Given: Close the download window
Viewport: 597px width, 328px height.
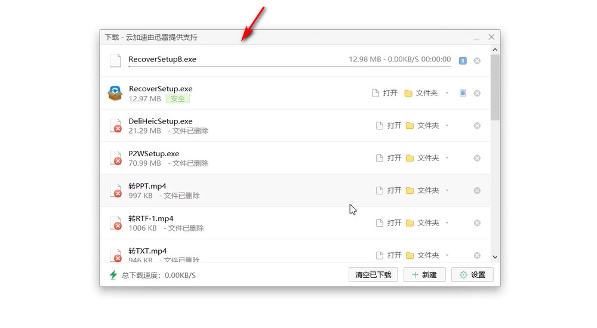Looking at the screenshot, I should [x=491, y=37].
